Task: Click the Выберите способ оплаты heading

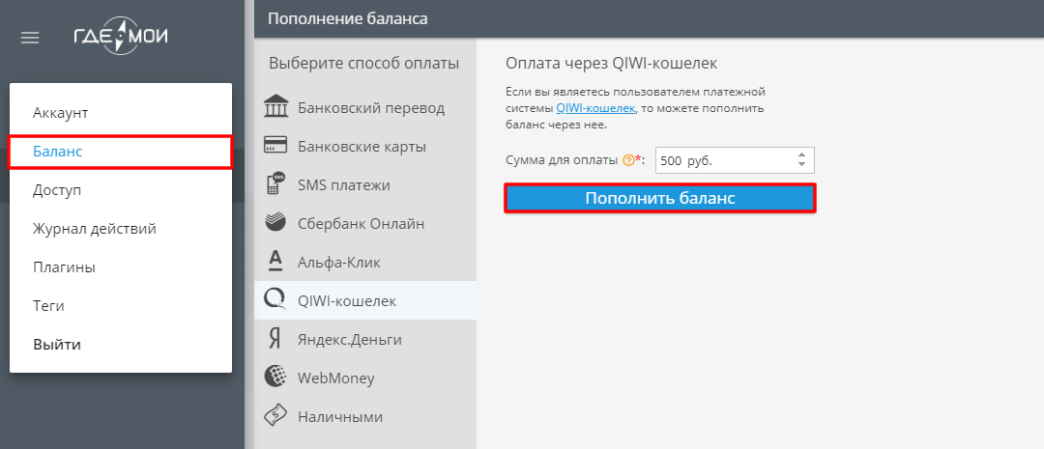Action: pyautogui.click(x=364, y=64)
